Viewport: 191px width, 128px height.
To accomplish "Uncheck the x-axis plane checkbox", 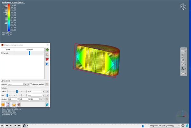I will tap(2, 53).
